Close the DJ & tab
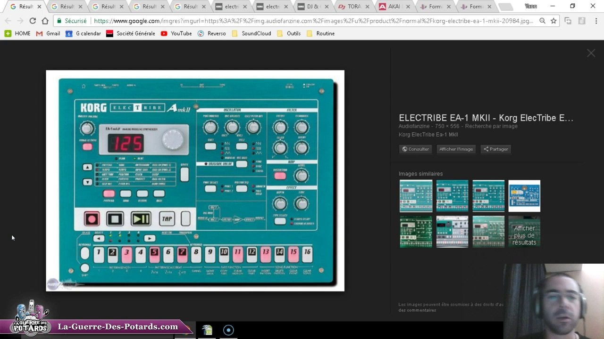Image resolution: width=604 pixels, height=339 pixels. 326,7
